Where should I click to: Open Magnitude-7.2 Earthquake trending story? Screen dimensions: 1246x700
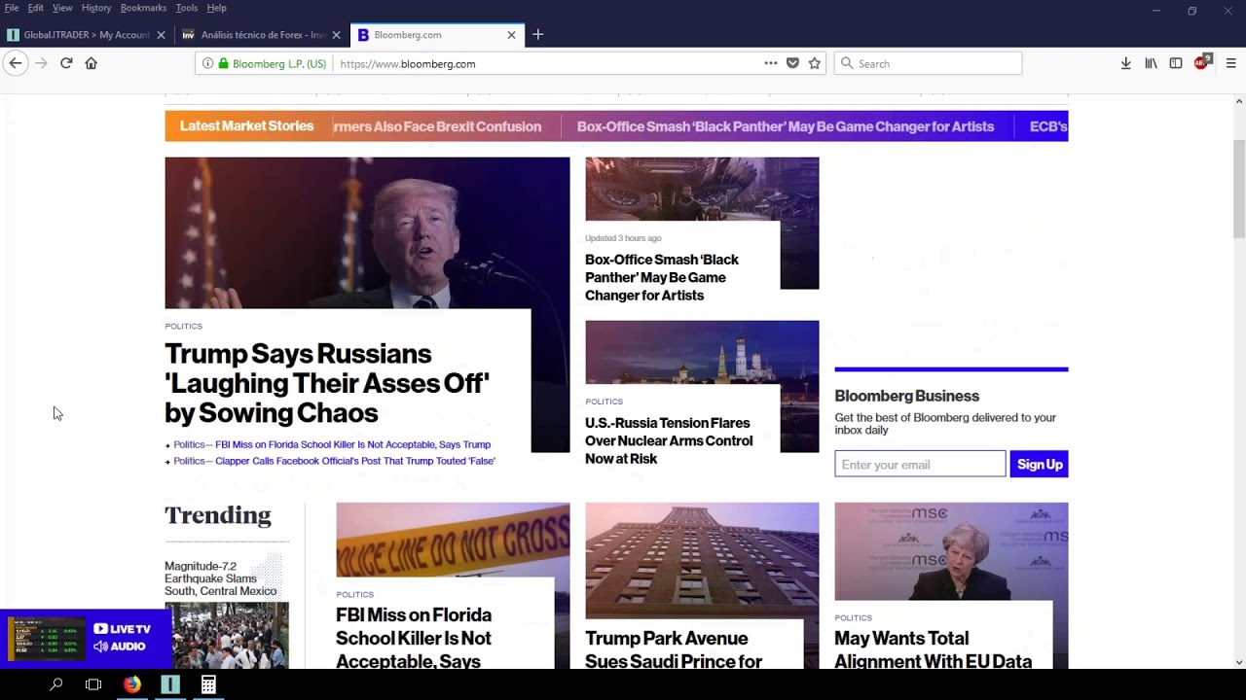(220, 578)
